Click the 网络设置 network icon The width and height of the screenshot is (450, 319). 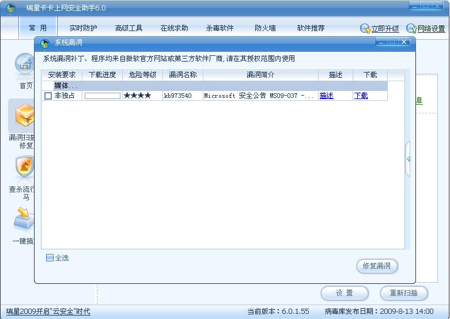tap(411, 28)
